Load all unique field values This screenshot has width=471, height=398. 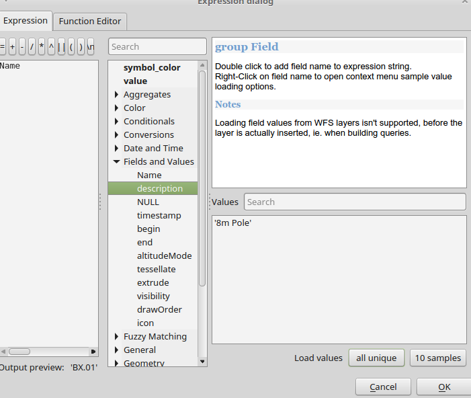[376, 358]
